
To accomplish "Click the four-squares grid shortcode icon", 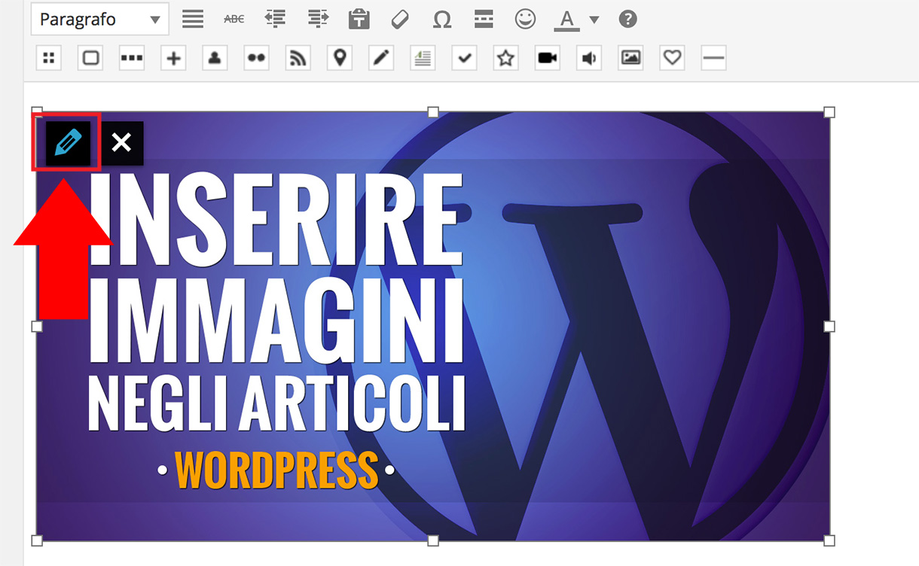I will pos(49,58).
